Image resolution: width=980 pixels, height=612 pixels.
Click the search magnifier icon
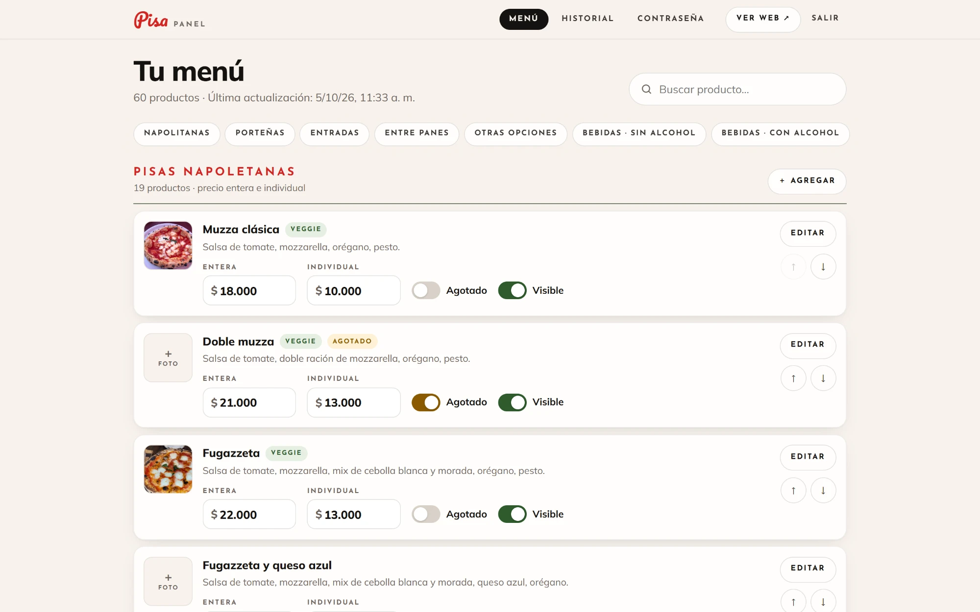pos(646,89)
